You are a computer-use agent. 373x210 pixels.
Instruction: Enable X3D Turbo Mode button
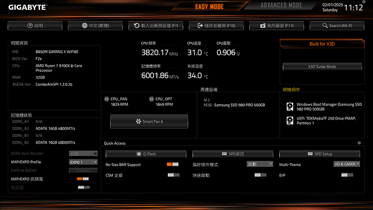[x=322, y=66]
